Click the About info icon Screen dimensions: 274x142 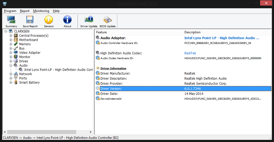tap(67, 20)
